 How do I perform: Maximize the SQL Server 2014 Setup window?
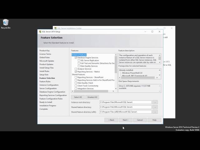(x=152, y=32)
